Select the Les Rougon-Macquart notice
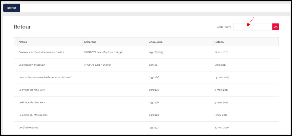The width and height of the screenshot is (292, 136). 32,65
